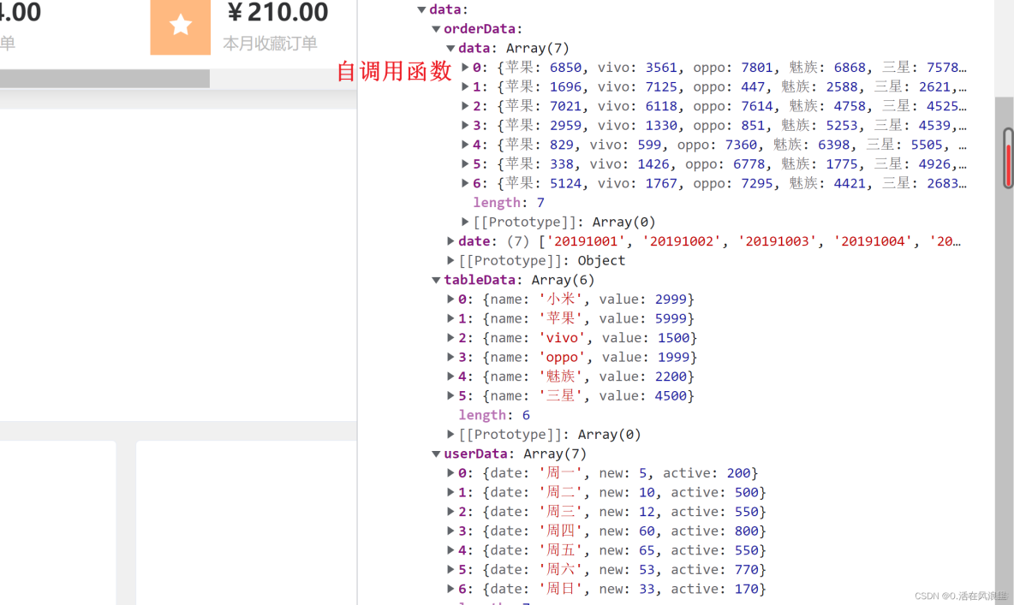1014x605 pixels.
Task: Collapse the tableData Array(6)
Action: [x=436, y=279]
